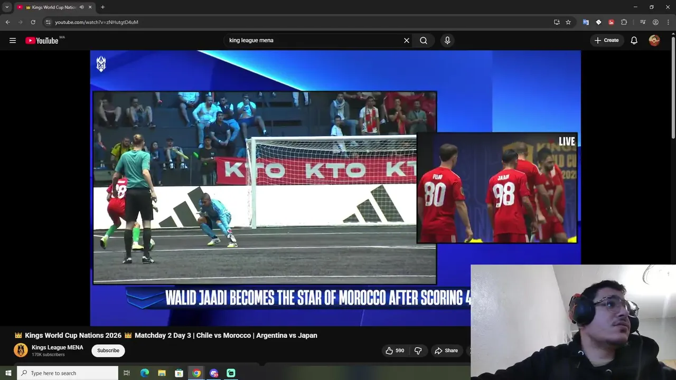This screenshot has height=380, width=676.
Task: Open the Kings League MENA channel avatar
Action: click(x=21, y=350)
